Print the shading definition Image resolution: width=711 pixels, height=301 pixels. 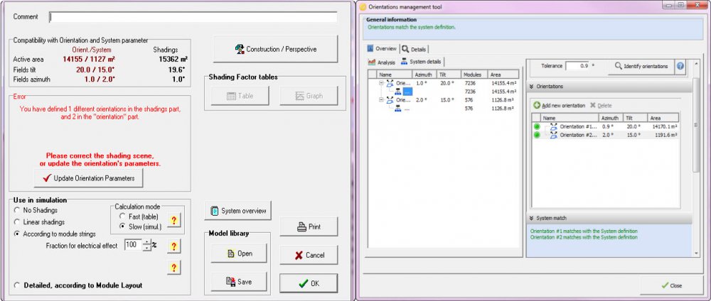308,227
